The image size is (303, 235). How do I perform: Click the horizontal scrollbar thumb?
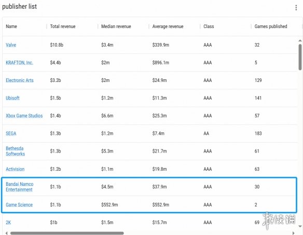[67, 233]
